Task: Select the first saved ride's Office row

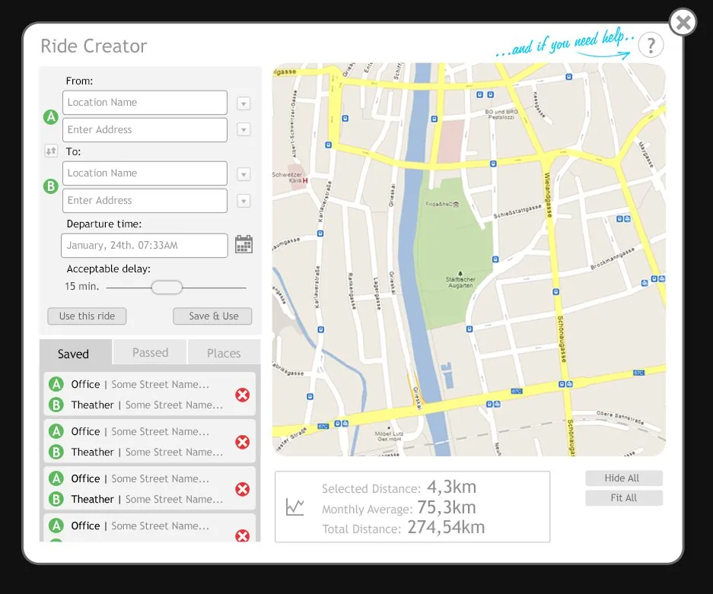Action: pyautogui.click(x=140, y=385)
